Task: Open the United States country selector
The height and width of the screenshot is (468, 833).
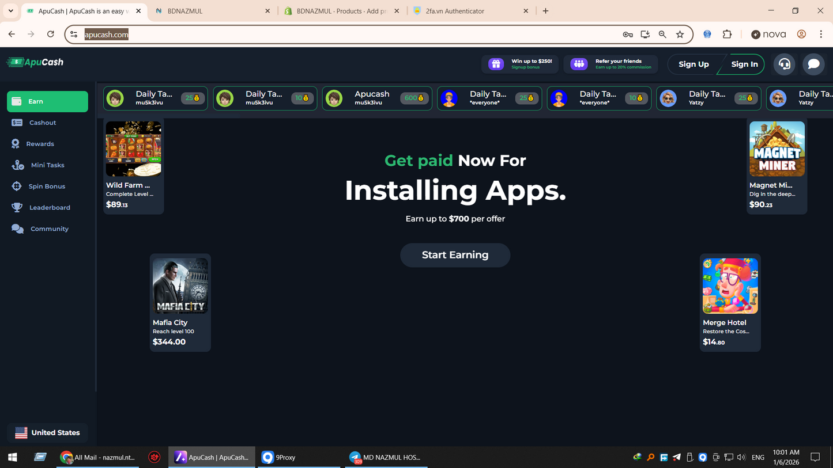Action: 47,432
